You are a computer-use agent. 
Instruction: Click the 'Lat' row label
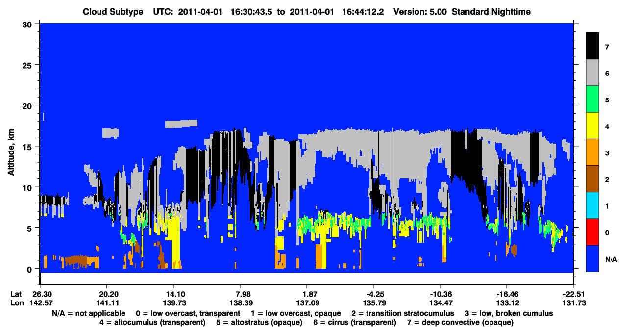[x=16, y=294]
